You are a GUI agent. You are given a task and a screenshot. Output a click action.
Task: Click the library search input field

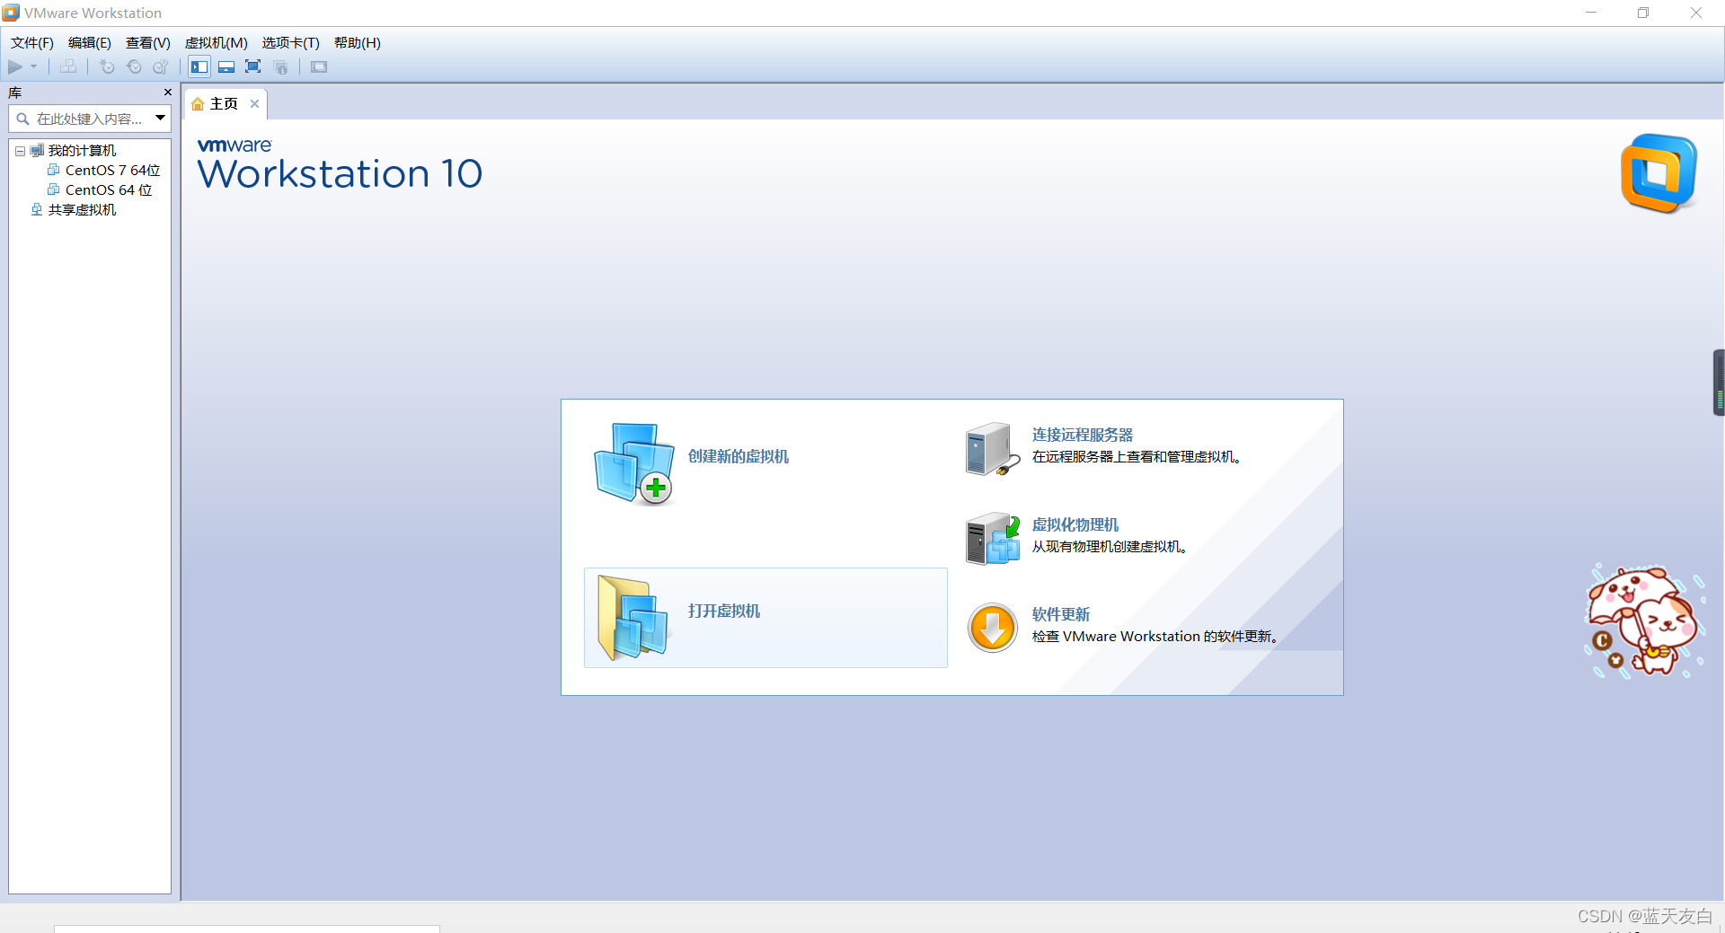(90, 119)
